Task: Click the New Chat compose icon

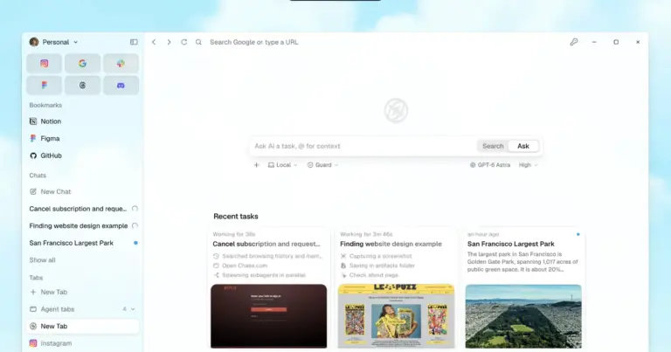Action: pyautogui.click(x=33, y=191)
